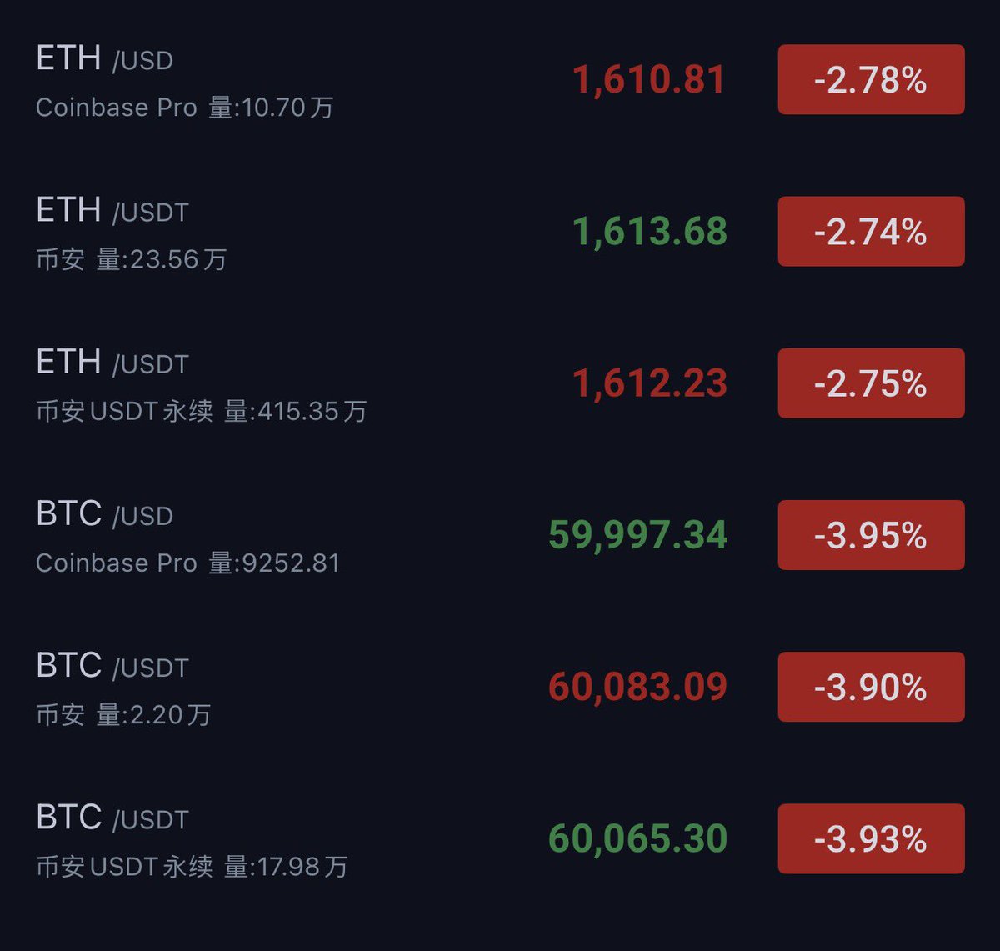1000x951 pixels.
Task: Click the price 1,612.23
Action: (x=650, y=384)
